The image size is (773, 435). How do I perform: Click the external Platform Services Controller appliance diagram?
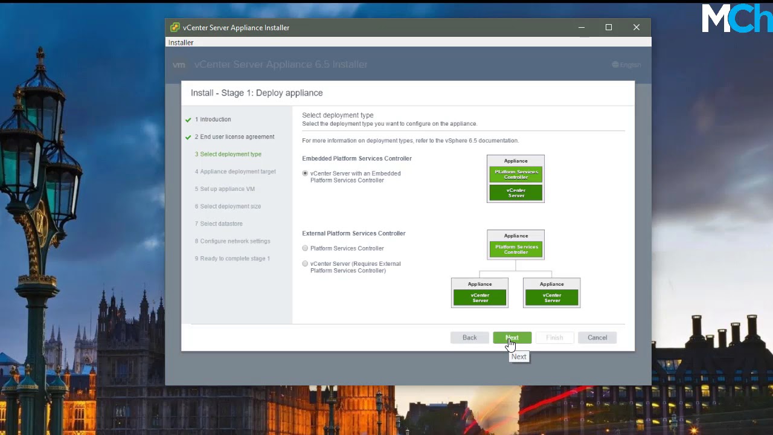click(516, 245)
